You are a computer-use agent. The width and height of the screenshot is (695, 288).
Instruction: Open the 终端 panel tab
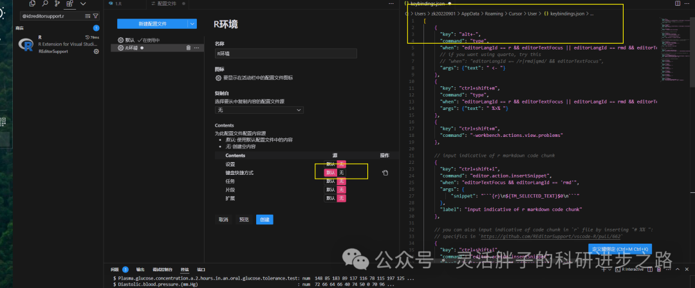[x=185, y=269]
